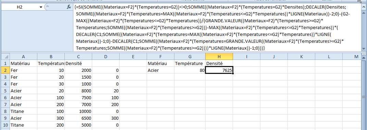Click cell H1 labeled Densité
The height and width of the screenshot is (130, 367).
[x=219, y=63]
